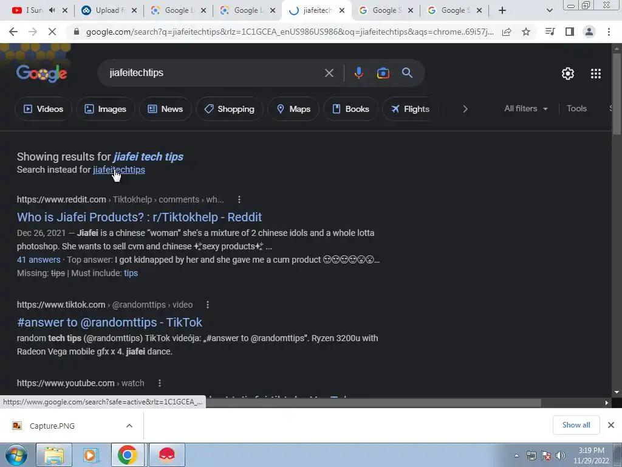Click into the Google search field
The image size is (622, 467).
(214, 73)
